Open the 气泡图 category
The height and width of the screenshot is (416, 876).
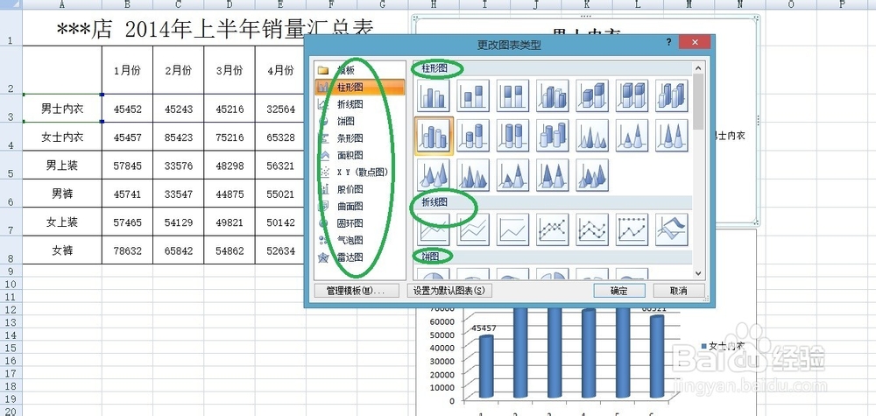pos(359,240)
